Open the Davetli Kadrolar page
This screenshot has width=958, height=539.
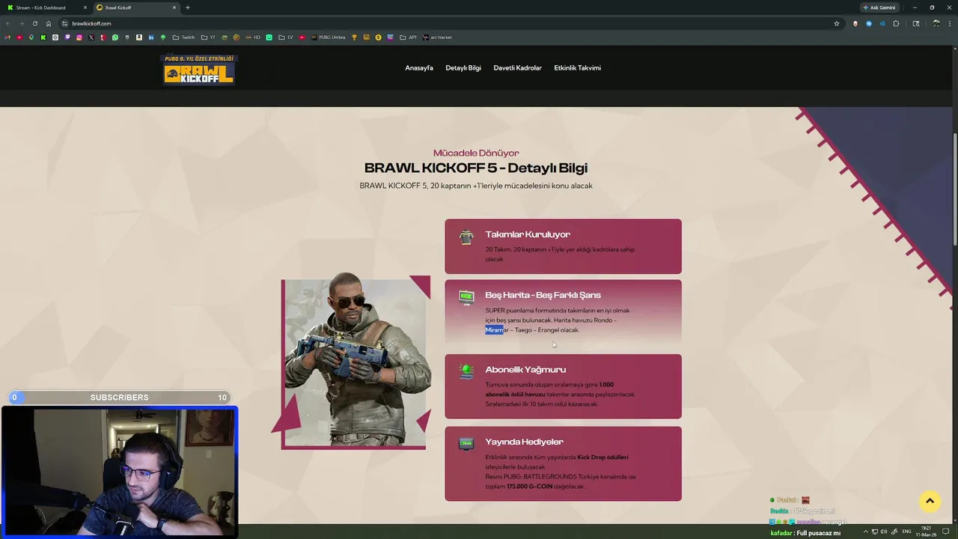[x=517, y=68]
